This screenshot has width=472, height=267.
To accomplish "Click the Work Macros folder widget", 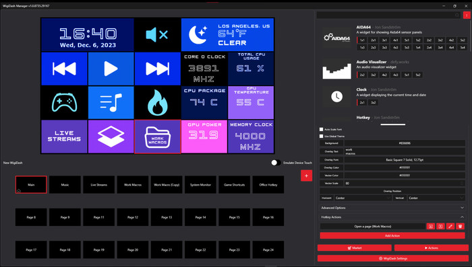I will pyautogui.click(x=157, y=137).
